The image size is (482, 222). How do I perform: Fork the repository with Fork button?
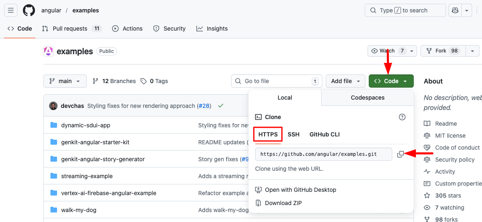point(443,51)
